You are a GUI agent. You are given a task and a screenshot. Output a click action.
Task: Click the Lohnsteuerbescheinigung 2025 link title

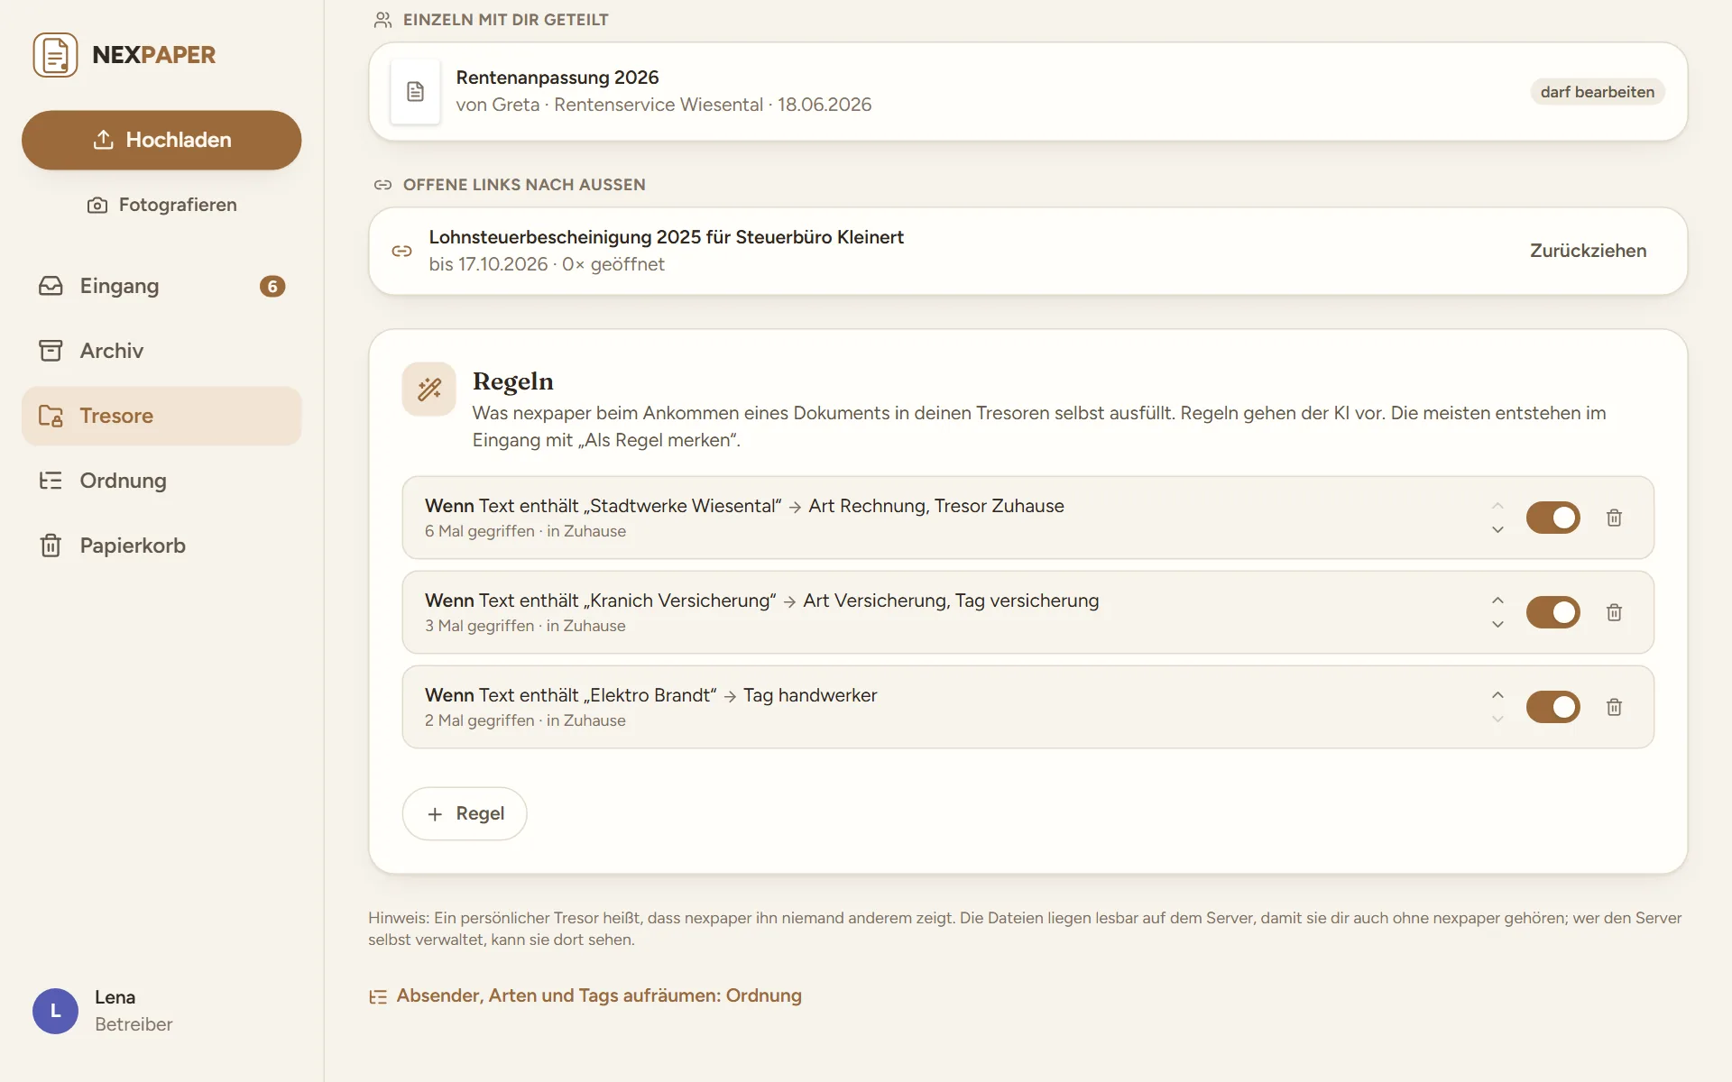(x=666, y=237)
